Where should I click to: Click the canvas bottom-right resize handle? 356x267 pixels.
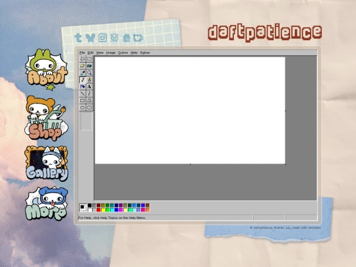(x=285, y=163)
